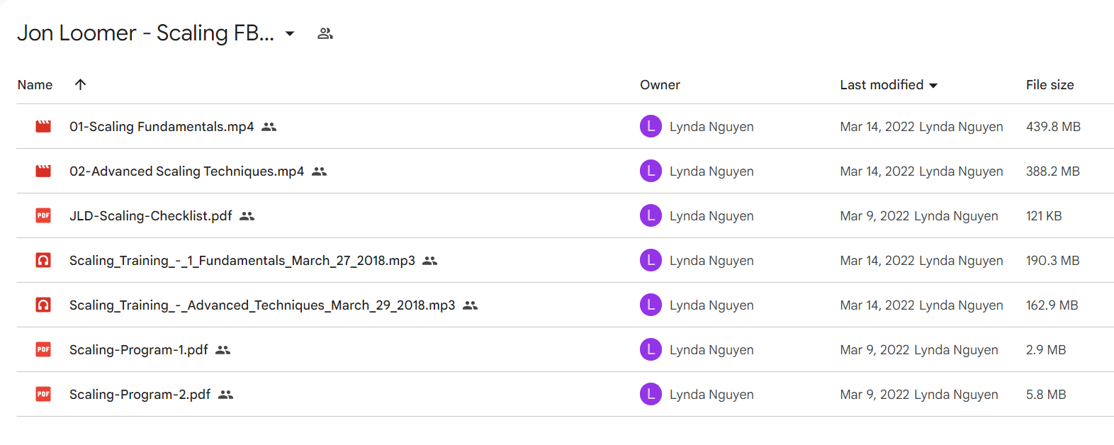Sort the list by the Name column header

click(35, 85)
